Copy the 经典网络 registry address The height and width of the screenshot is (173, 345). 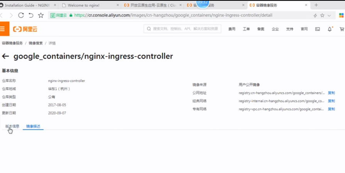pos(331,101)
